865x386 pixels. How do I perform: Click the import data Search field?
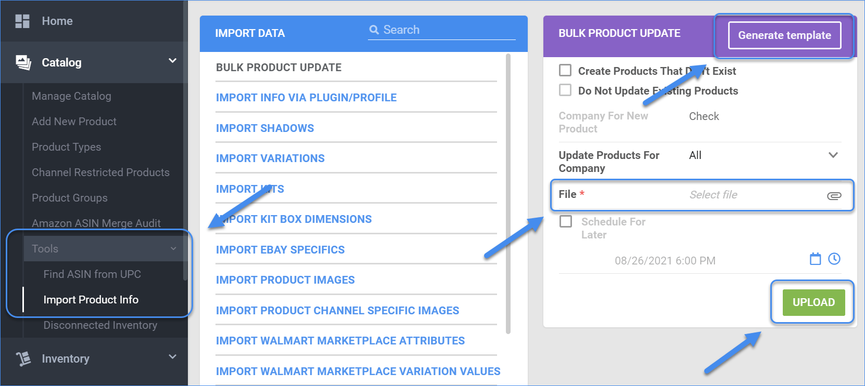pyautogui.click(x=448, y=30)
